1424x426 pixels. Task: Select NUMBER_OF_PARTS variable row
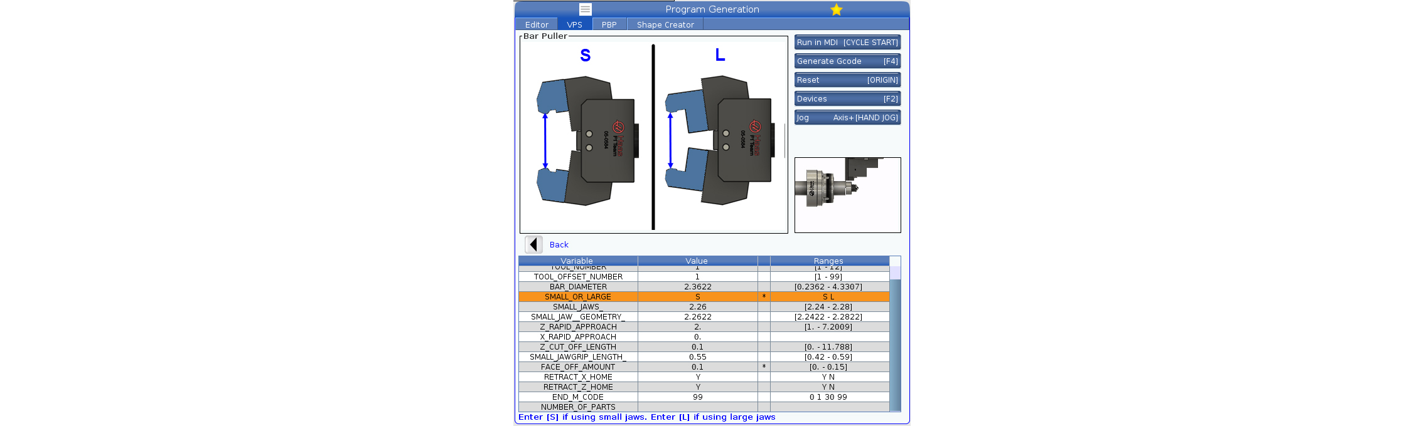click(x=704, y=407)
